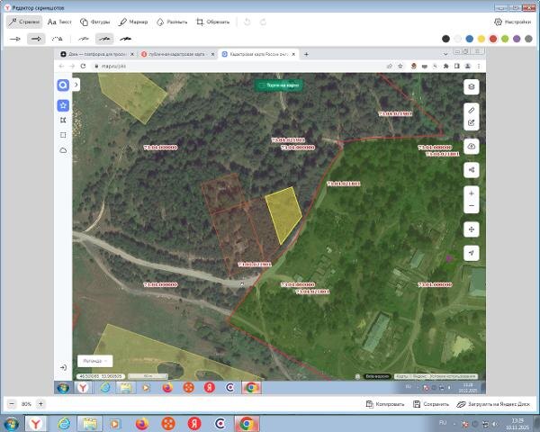Click the redo arrow icon

pos(263,22)
